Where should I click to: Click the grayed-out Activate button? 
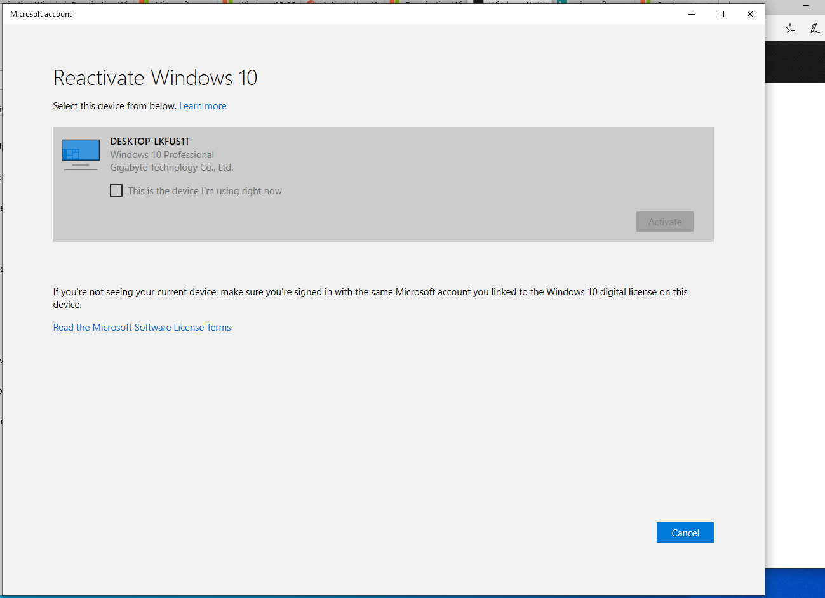[x=664, y=222]
